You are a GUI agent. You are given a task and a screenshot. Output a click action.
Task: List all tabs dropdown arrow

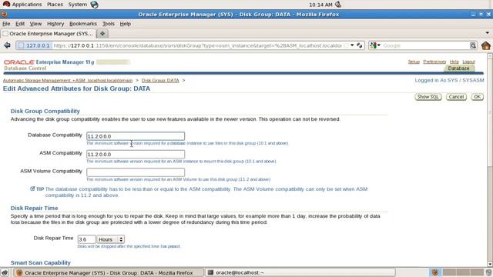487,33
